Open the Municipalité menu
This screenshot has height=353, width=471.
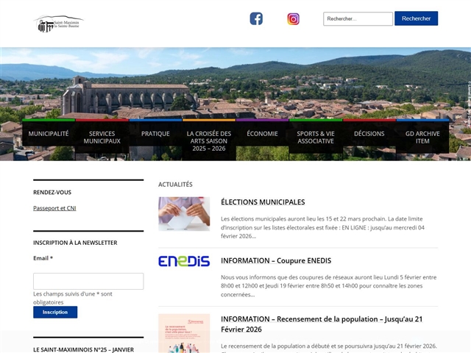49,134
